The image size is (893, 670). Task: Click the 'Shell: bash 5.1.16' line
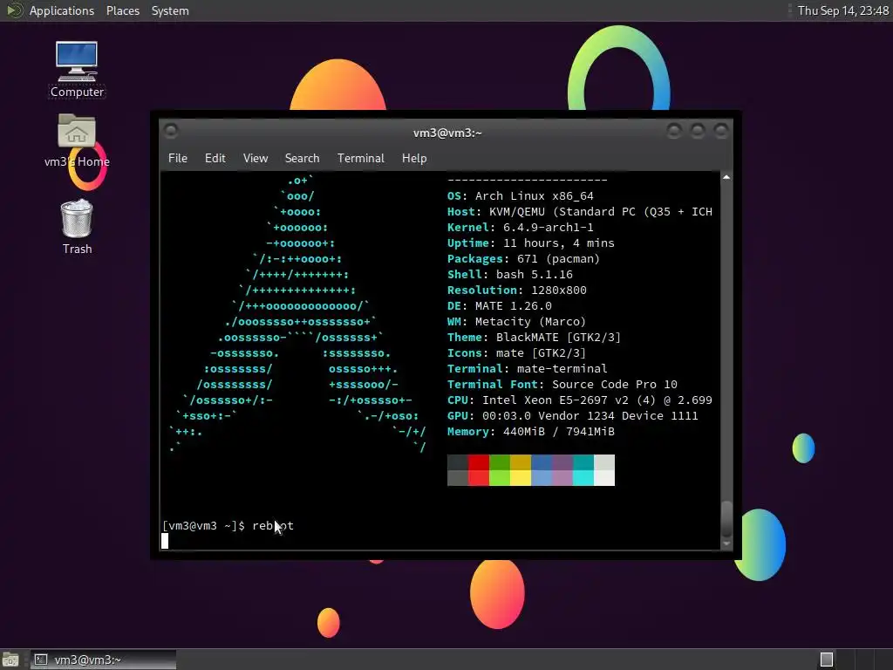coord(509,275)
